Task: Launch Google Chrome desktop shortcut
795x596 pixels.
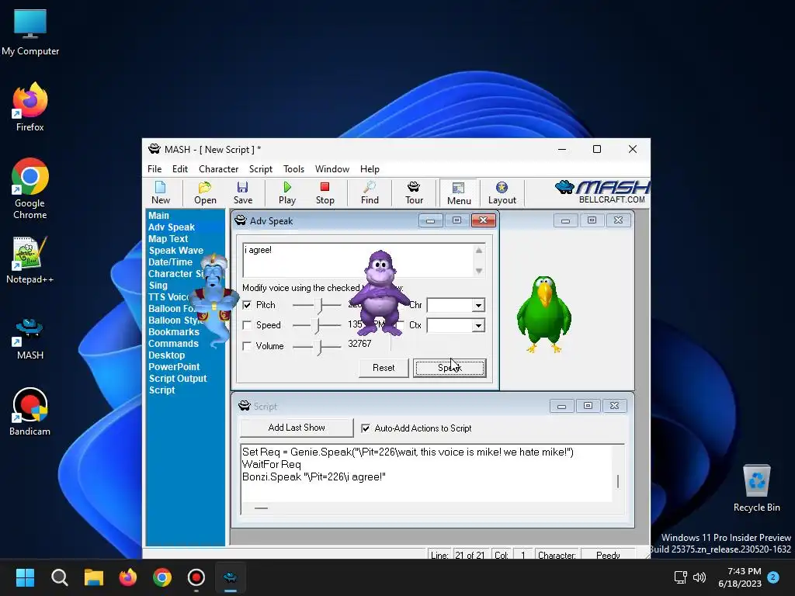Action: pos(30,189)
